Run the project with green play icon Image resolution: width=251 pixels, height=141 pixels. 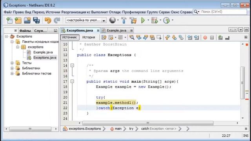coord(143,20)
